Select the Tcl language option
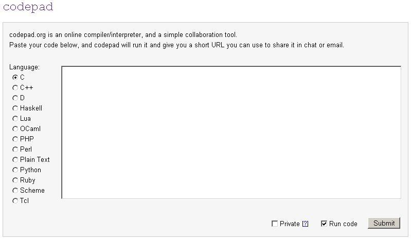The height and width of the screenshot is (240, 411). point(15,201)
